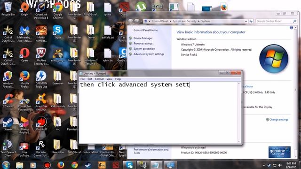
Task: Select the mc folder on desktop
Action: [57, 124]
